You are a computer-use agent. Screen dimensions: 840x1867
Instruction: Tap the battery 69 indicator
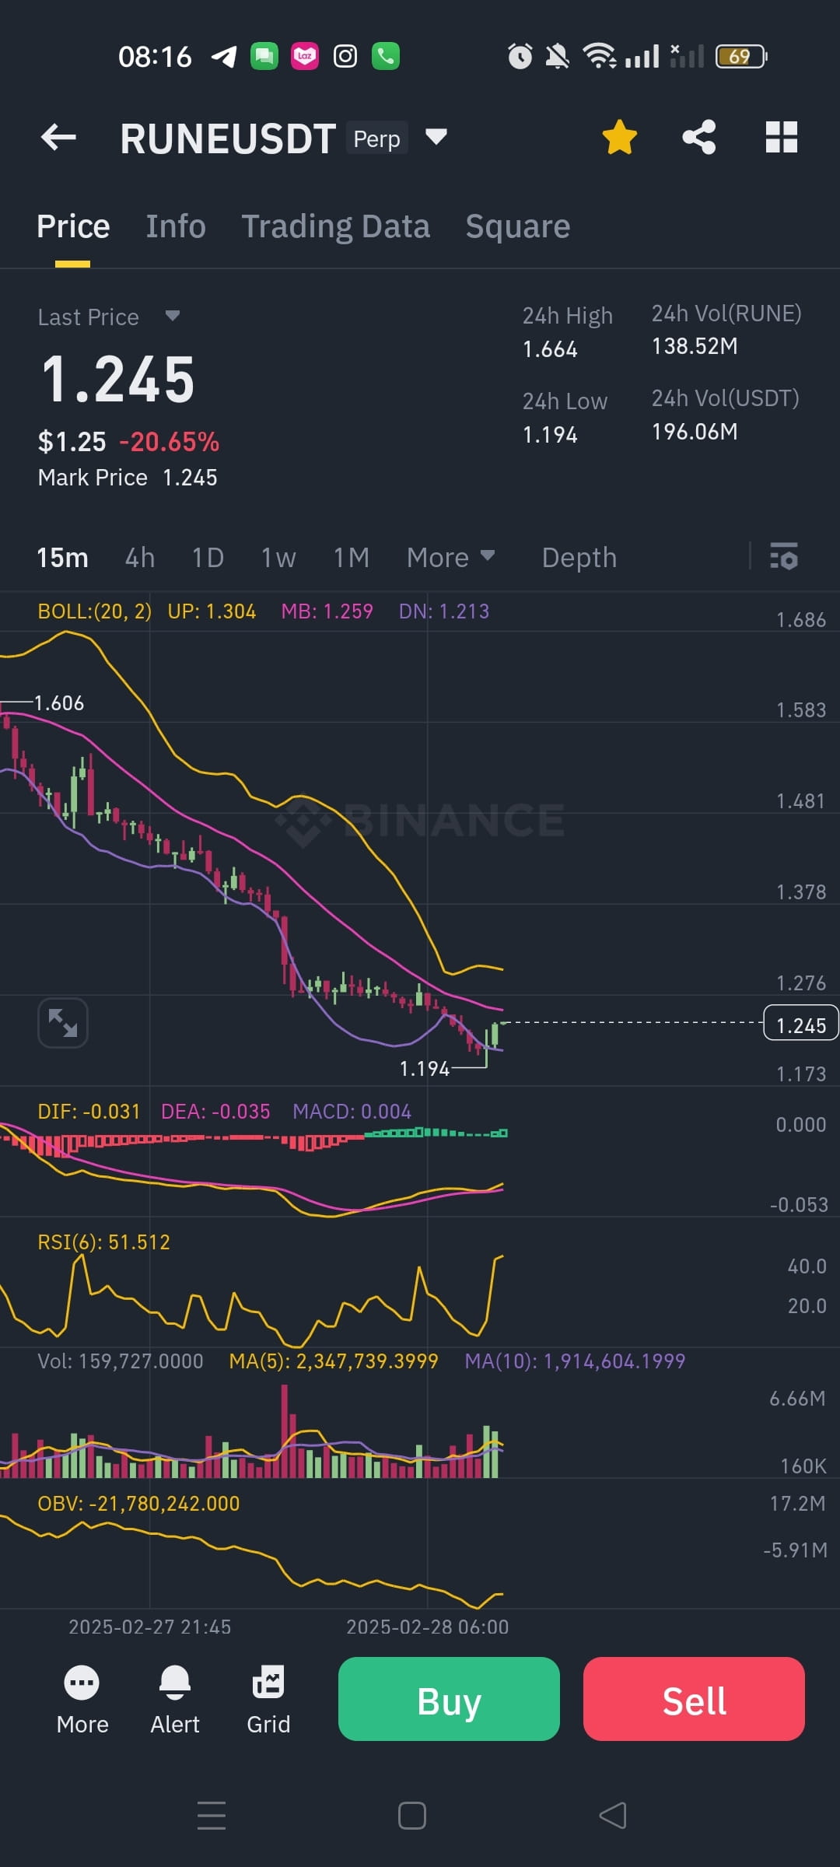741,56
